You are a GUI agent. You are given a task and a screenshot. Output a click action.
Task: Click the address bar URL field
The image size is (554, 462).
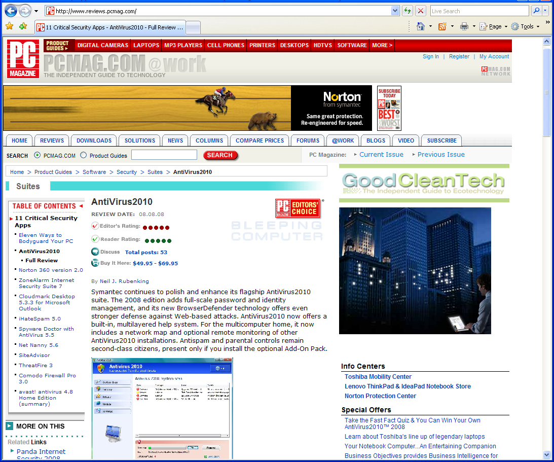pos(218,11)
